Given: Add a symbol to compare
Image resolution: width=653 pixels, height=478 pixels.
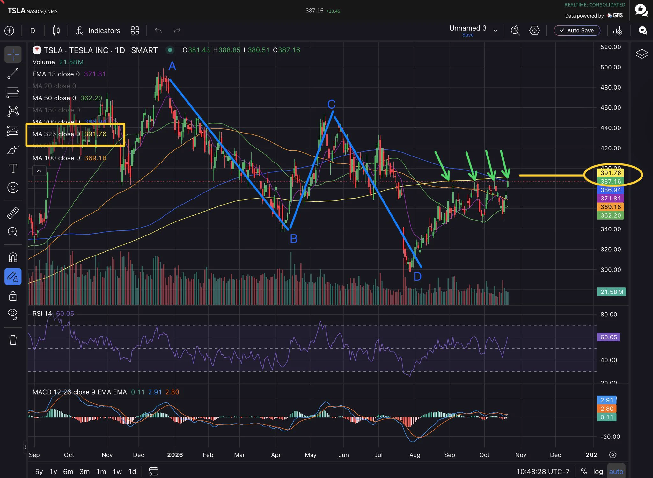Looking at the screenshot, I should 9,31.
